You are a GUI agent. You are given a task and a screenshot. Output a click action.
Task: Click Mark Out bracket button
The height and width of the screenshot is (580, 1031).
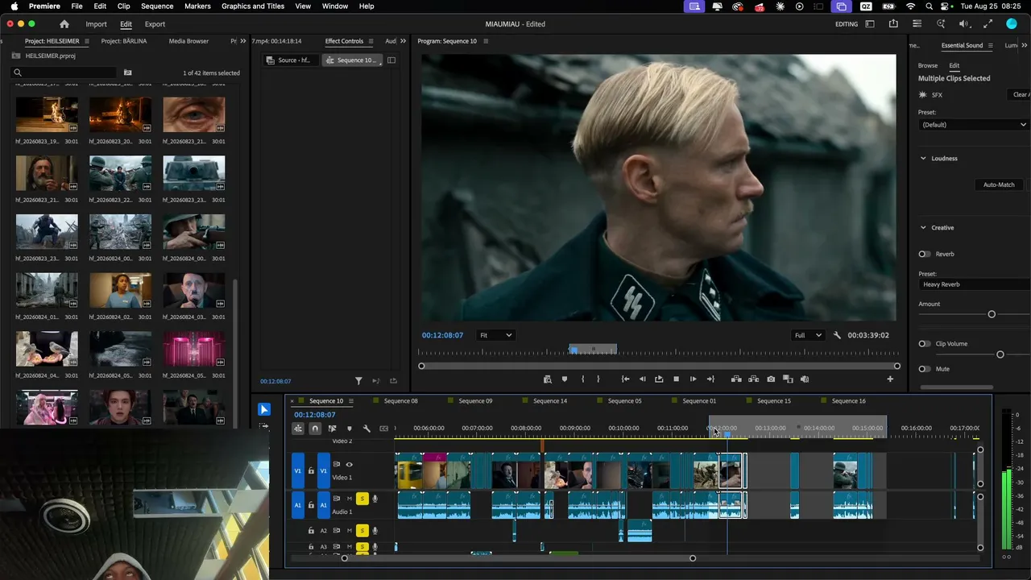click(x=598, y=379)
